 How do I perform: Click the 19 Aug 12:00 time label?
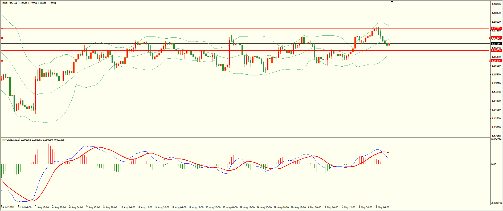coord(196,208)
